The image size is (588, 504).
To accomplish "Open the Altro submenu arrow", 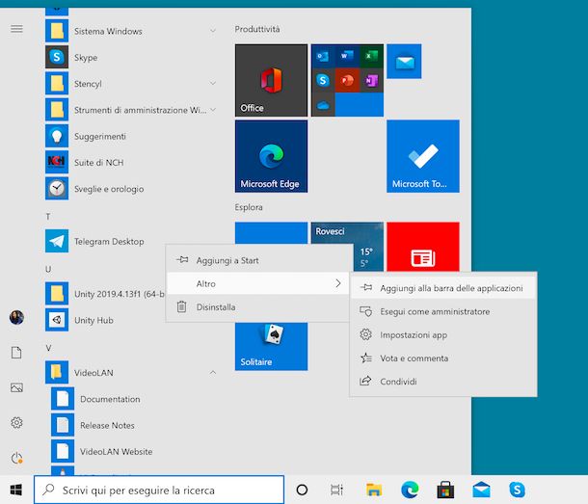I will click(338, 283).
